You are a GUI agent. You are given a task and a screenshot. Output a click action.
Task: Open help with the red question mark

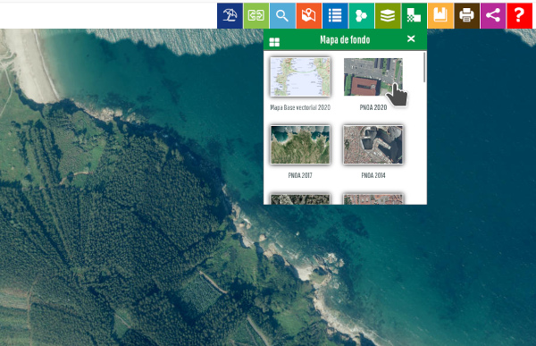click(519, 16)
